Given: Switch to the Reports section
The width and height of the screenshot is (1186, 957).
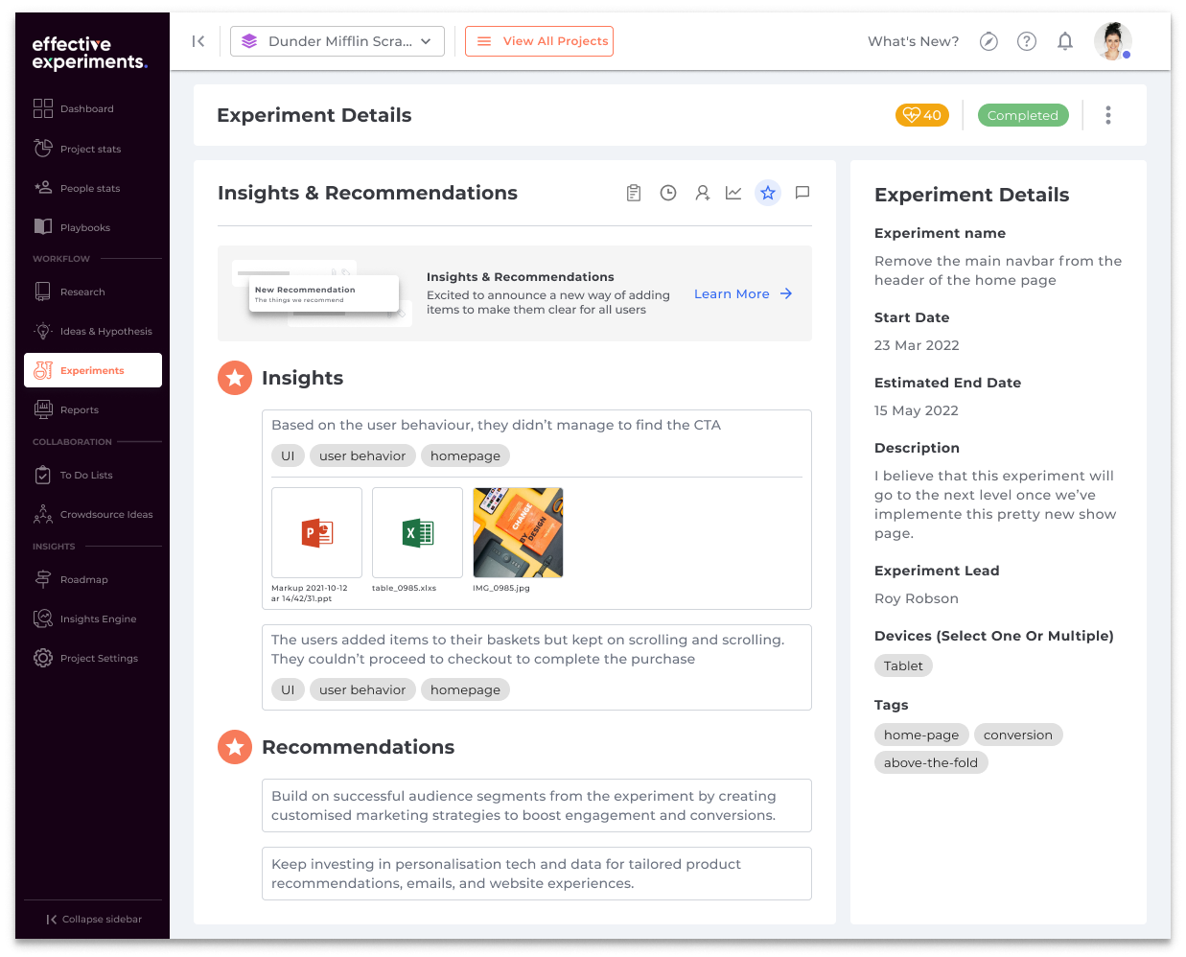Looking at the screenshot, I should [78, 409].
